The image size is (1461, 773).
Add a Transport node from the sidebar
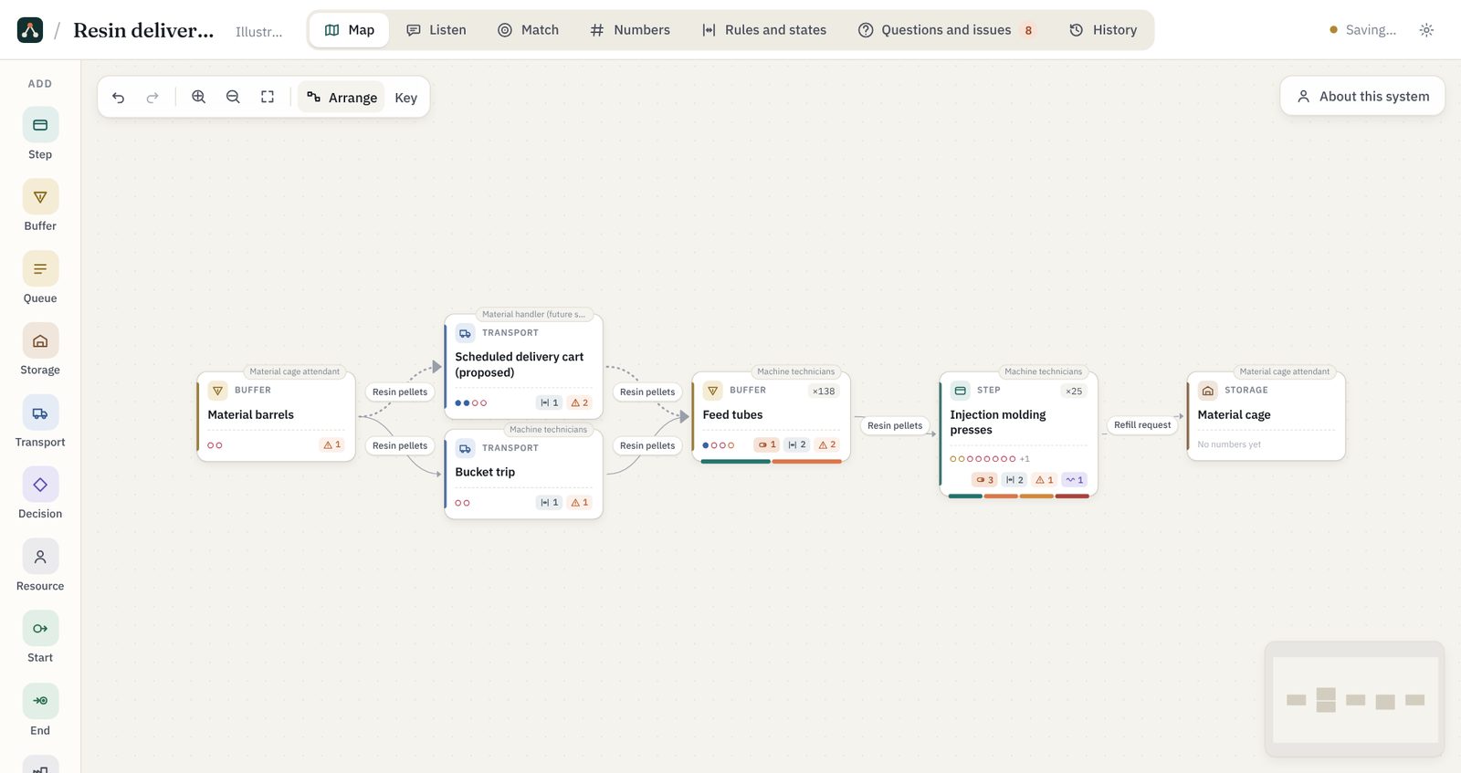pyautogui.click(x=40, y=422)
